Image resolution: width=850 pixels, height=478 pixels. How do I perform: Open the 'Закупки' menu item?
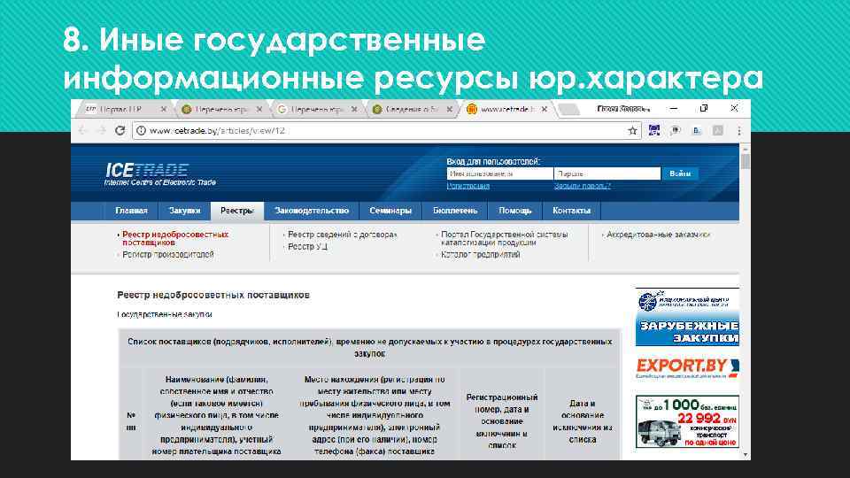coord(184,211)
